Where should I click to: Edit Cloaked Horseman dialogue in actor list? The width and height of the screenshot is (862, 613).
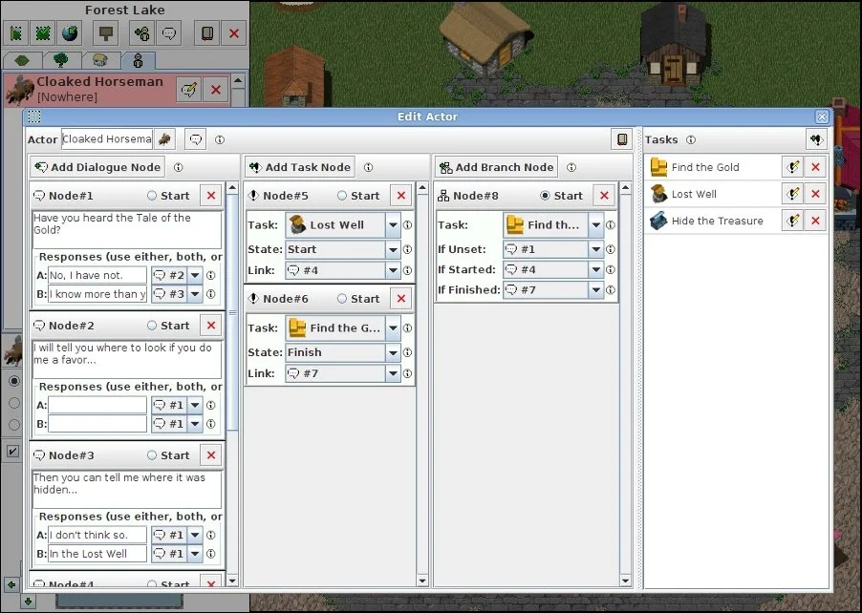click(188, 90)
